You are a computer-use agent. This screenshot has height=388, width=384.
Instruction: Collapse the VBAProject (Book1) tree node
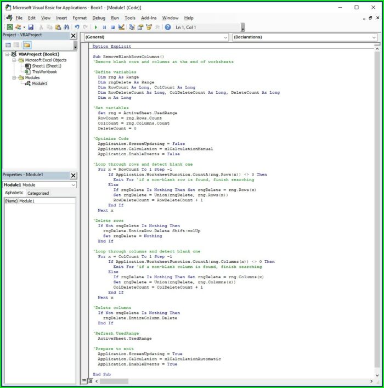[x=7, y=54]
